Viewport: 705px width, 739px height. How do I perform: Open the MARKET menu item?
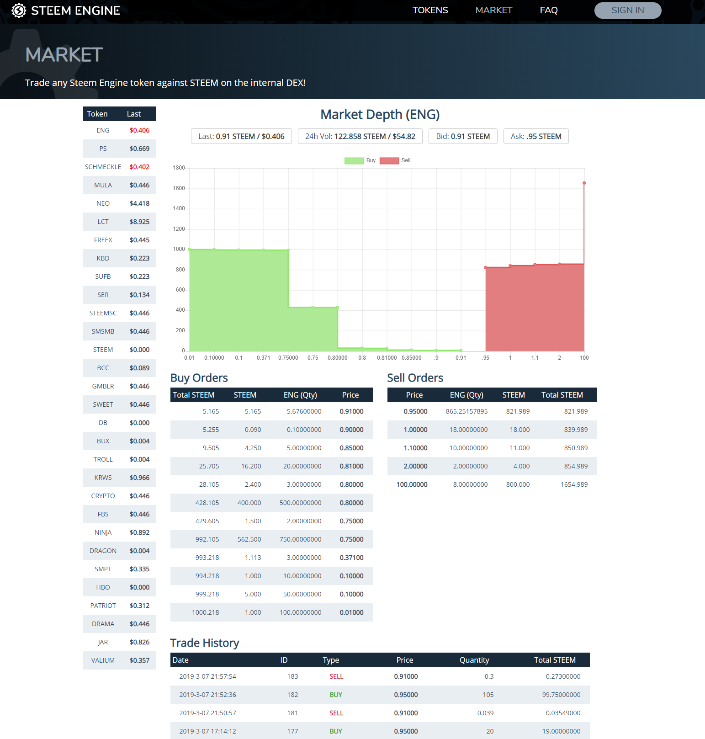493,10
